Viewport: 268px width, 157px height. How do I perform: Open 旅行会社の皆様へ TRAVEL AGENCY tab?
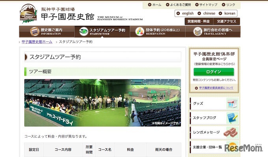click(213, 32)
